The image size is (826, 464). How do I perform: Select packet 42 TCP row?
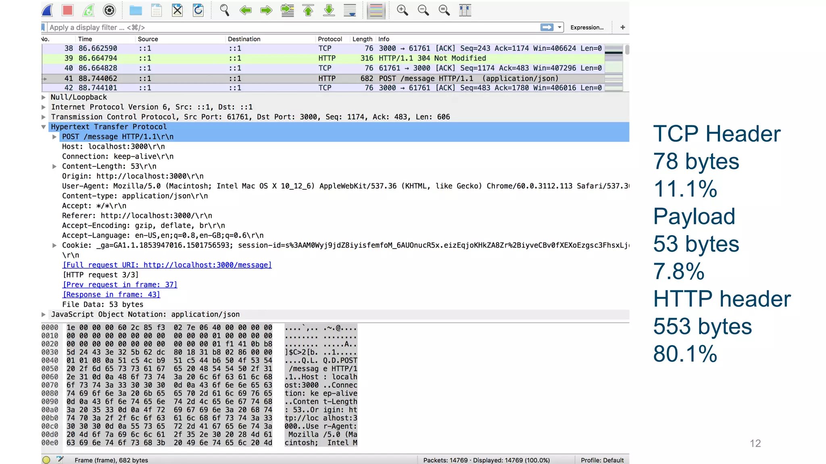(323, 88)
